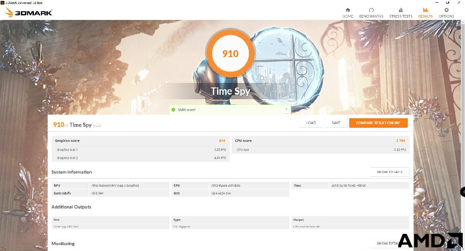Select the BENCHMARKS menu label
Viewport: 465px width, 251px height.
pos(371,16)
